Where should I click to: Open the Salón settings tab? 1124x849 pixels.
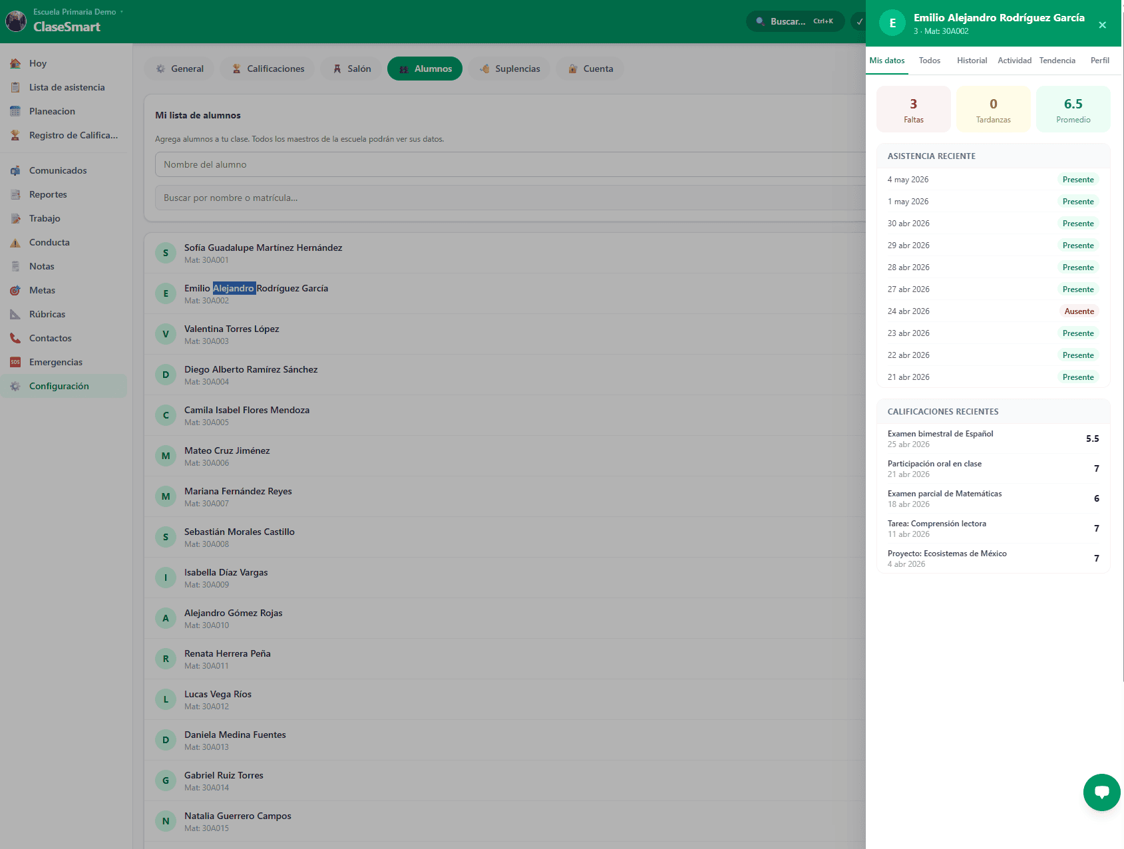(x=351, y=69)
